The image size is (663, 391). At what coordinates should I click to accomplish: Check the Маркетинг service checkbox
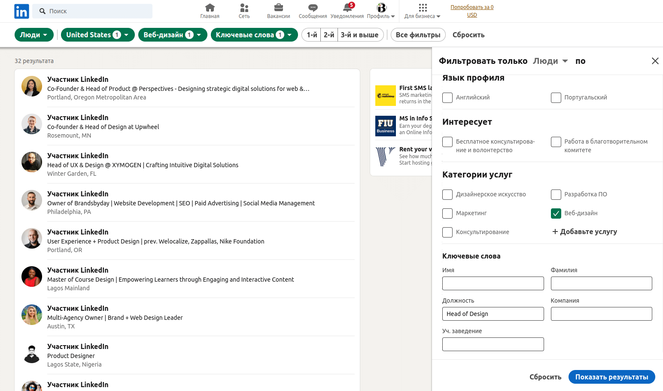[x=447, y=214]
